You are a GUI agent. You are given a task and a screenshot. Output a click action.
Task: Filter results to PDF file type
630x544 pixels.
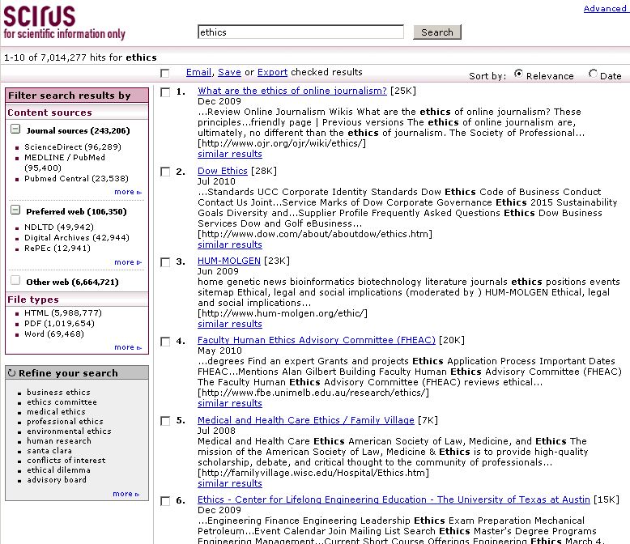[59, 323]
